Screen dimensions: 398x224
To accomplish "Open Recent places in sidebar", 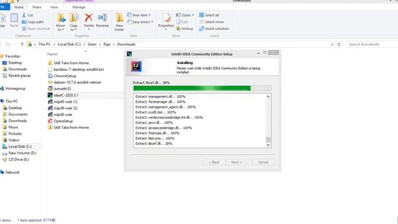I will coord(17,76).
